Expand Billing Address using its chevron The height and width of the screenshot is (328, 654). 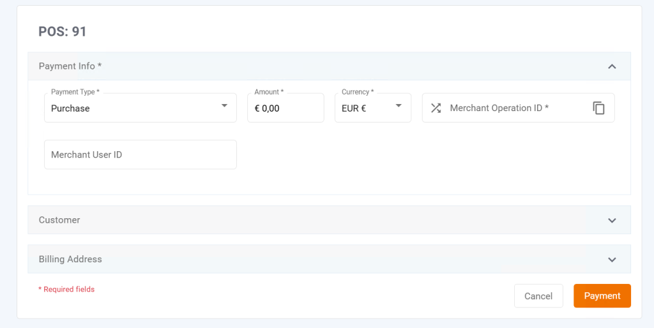(x=612, y=260)
